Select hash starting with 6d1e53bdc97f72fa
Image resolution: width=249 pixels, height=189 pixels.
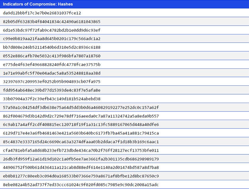(x=52, y=30)
